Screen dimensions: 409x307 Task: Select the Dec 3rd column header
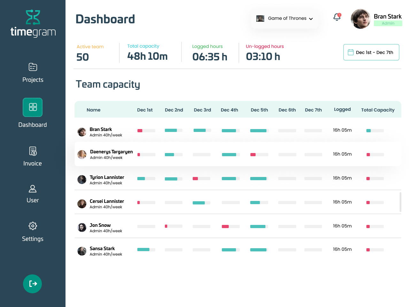pyautogui.click(x=202, y=110)
